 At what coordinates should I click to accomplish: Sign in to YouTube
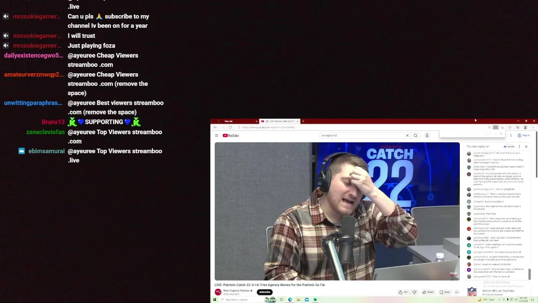point(523,136)
